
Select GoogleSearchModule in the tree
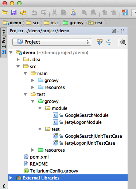coord(86,115)
